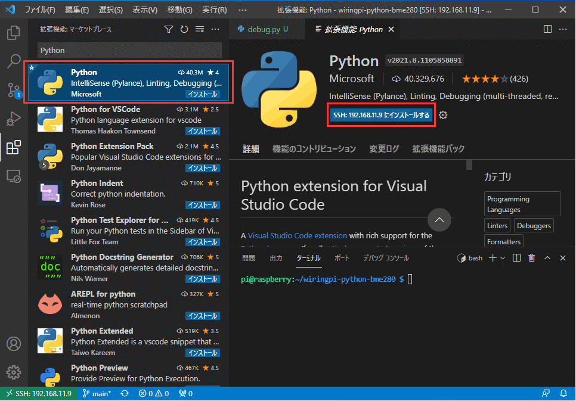
Task: Close the 拡張機能: Python tab
Action: pos(391,29)
